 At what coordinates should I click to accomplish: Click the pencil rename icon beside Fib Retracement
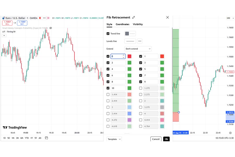[x=133, y=18]
